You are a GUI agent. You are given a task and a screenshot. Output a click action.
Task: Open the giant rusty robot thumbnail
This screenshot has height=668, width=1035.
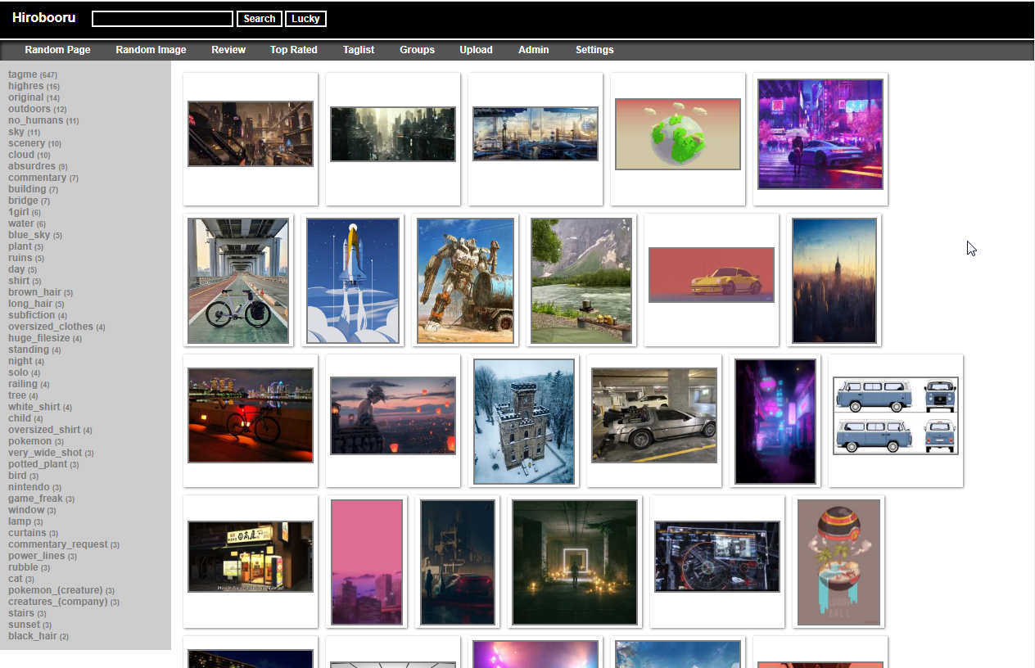tap(465, 281)
